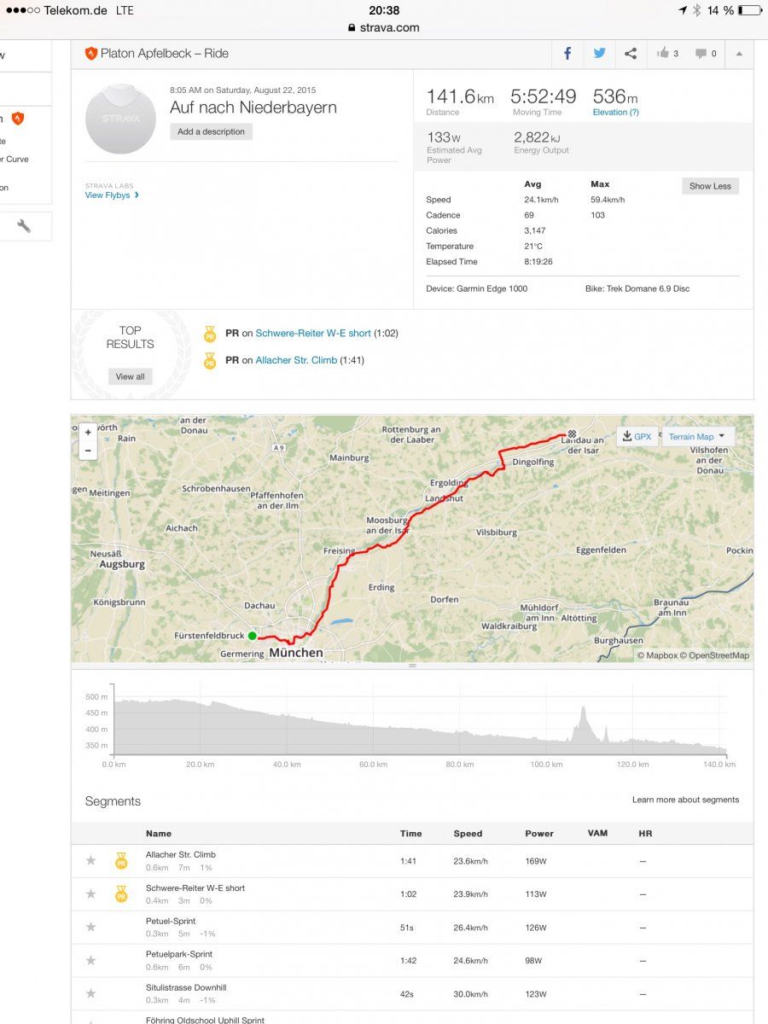The height and width of the screenshot is (1024, 768).
Task: Click the resize handle below the map
Action: (x=412, y=666)
